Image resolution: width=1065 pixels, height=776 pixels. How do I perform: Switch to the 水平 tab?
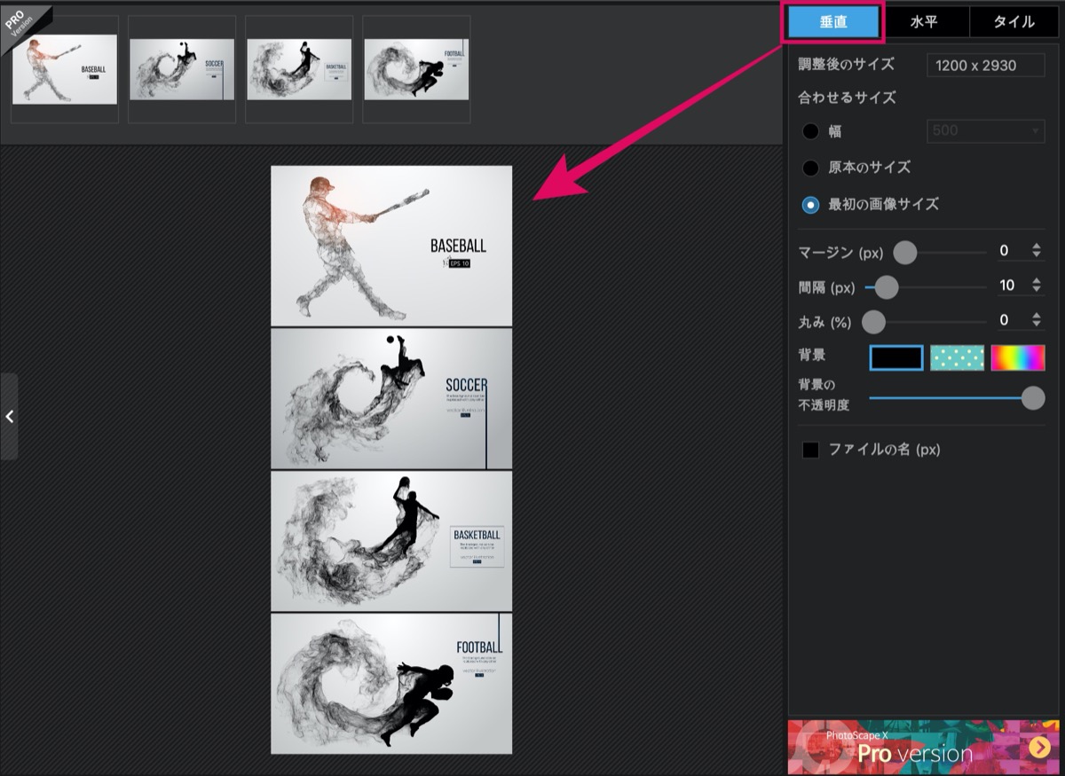(925, 22)
